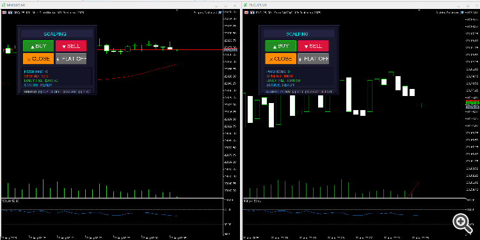480x240 pixels.
Task: Click the expert advisor icon at right chart's top-right
Action: click(x=461, y=13)
